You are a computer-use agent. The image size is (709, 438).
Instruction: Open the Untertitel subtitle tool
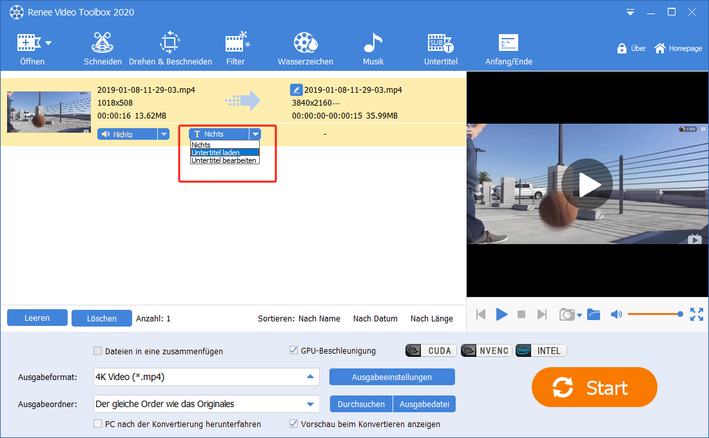(440, 49)
